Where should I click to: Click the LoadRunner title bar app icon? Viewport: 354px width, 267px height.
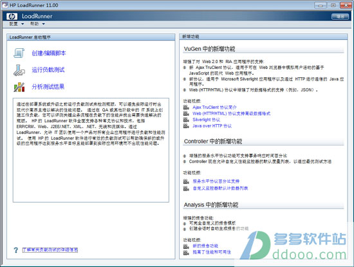click(x=5, y=5)
